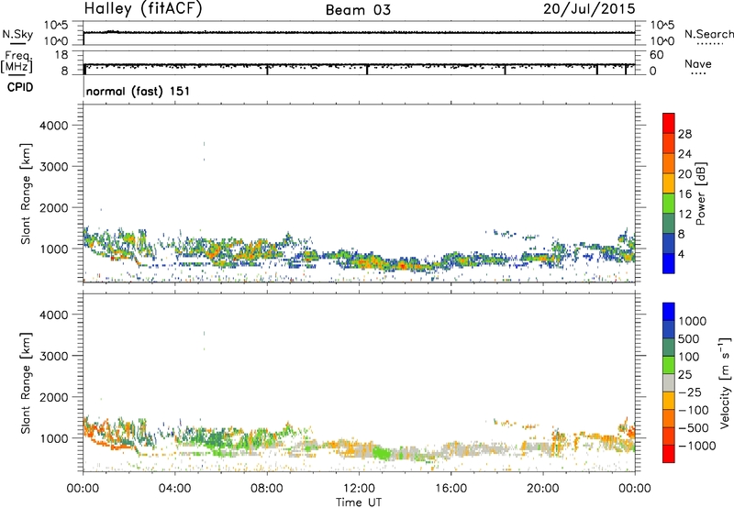The height and width of the screenshot is (508, 734).
Task: Click the 'Slant Range [km]' label of power panel
Action: pos(26,194)
